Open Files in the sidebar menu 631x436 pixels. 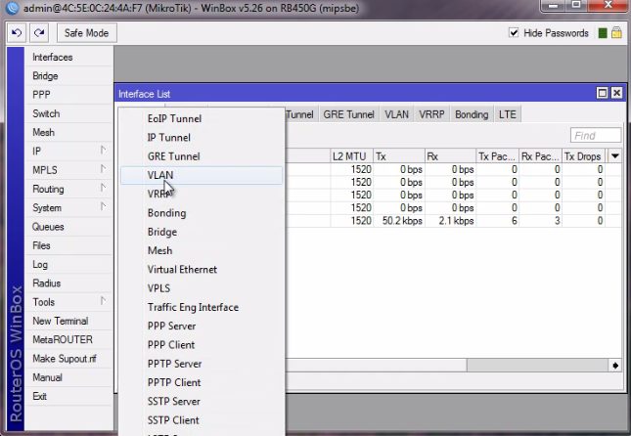68,245
